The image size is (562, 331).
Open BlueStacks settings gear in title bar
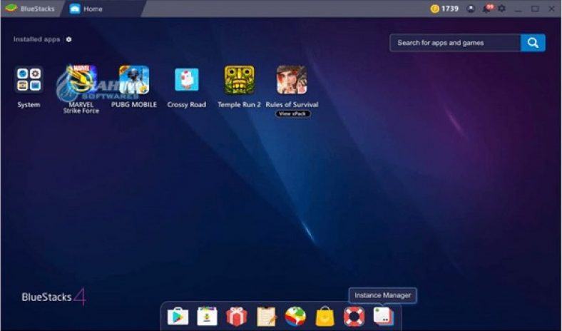(x=502, y=9)
